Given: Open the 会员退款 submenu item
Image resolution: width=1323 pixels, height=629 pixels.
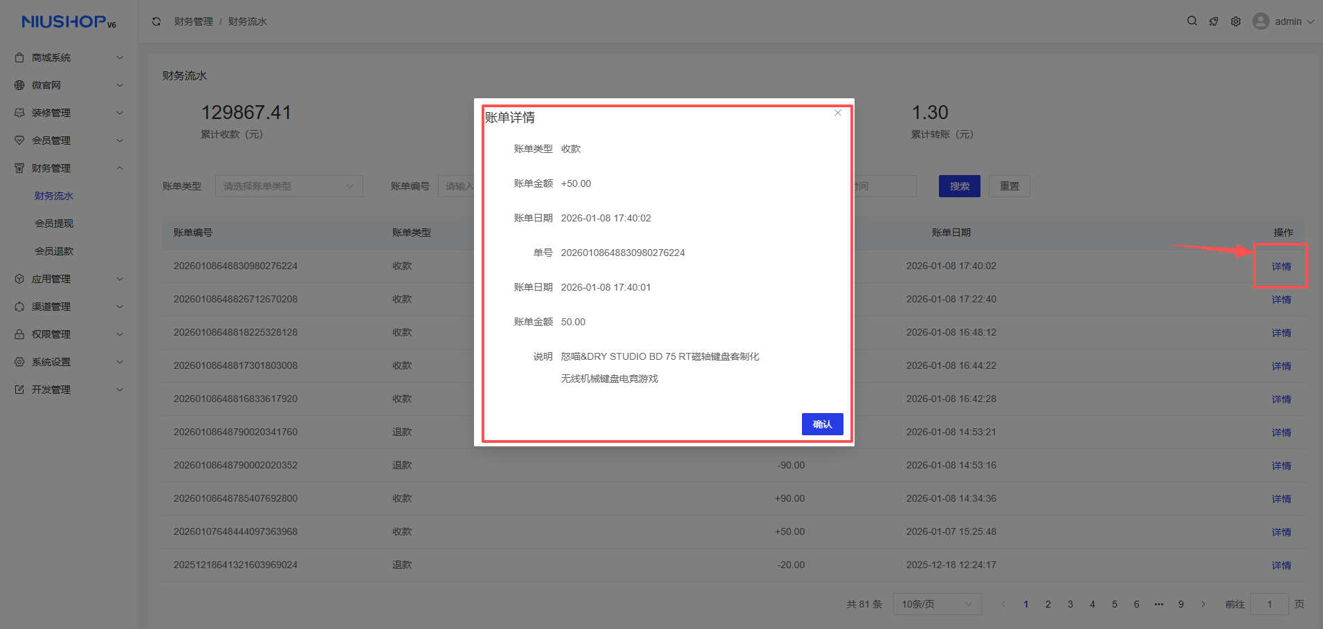Looking at the screenshot, I should point(54,251).
